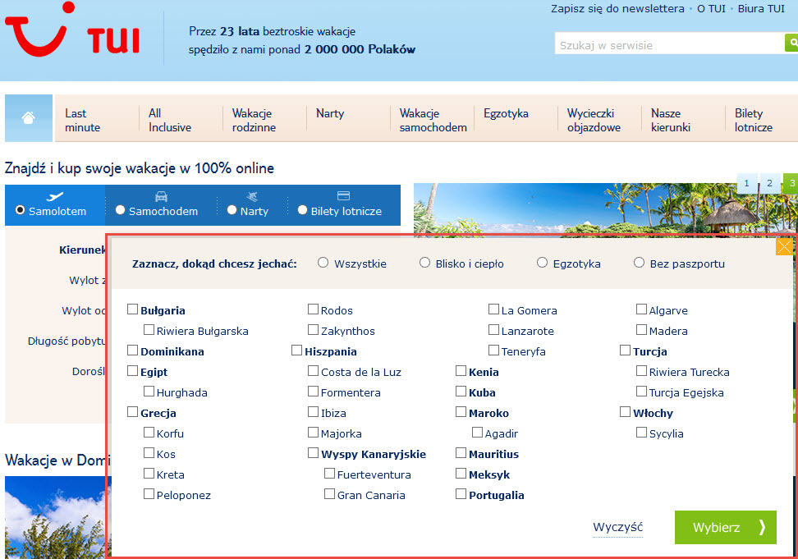
Task: Open Zapisz się do newslettera link
Action: tap(617, 9)
